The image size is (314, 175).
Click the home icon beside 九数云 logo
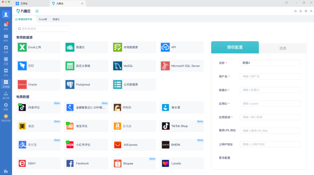click(x=37, y=11)
